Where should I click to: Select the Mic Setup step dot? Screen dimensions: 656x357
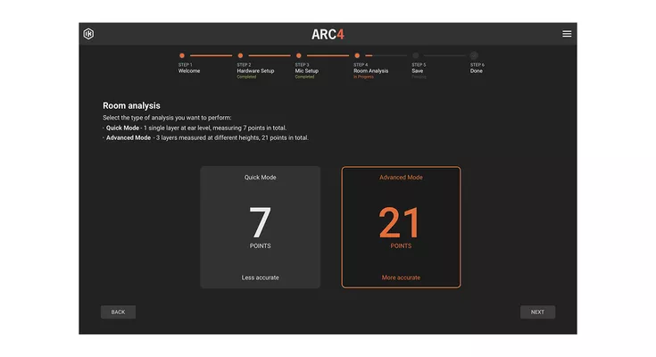299,55
